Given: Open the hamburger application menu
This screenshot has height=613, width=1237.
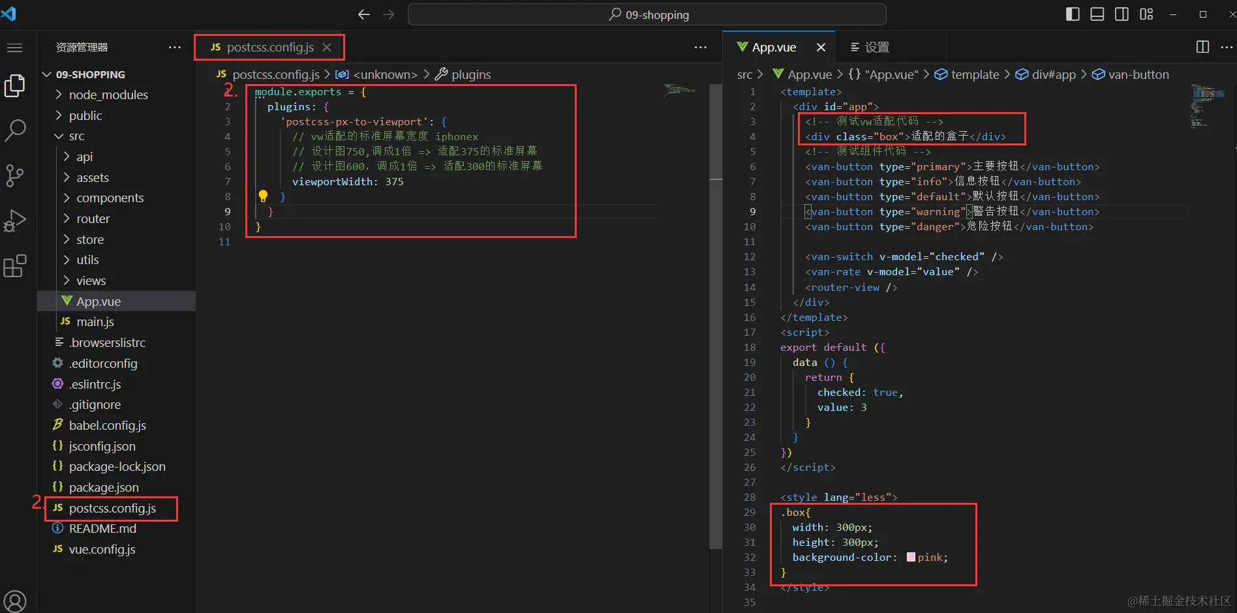Looking at the screenshot, I should pyautogui.click(x=14, y=48).
